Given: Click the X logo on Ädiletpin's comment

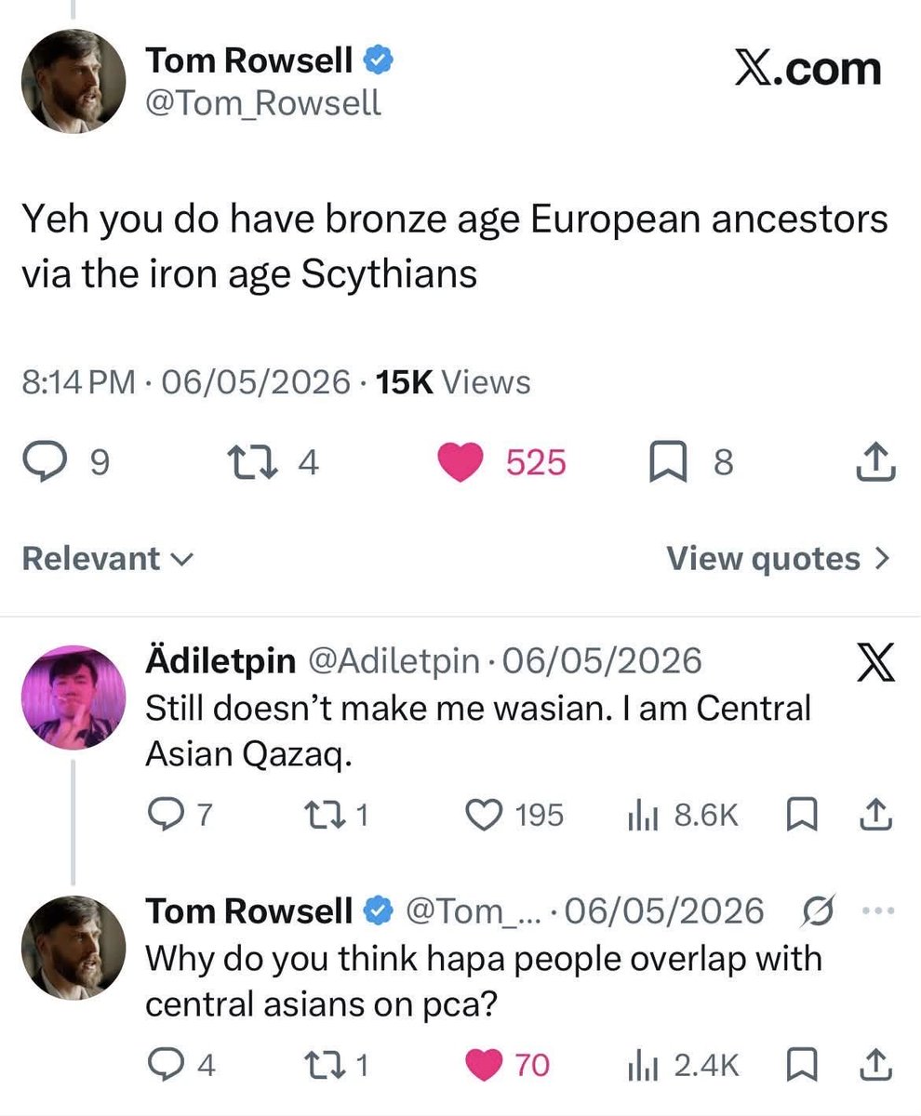Looking at the screenshot, I should coord(874,665).
